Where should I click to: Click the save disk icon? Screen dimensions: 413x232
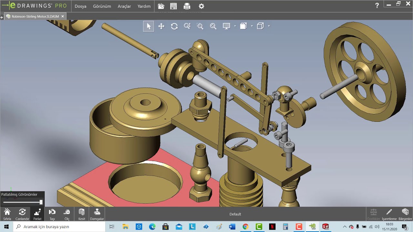(x=174, y=6)
